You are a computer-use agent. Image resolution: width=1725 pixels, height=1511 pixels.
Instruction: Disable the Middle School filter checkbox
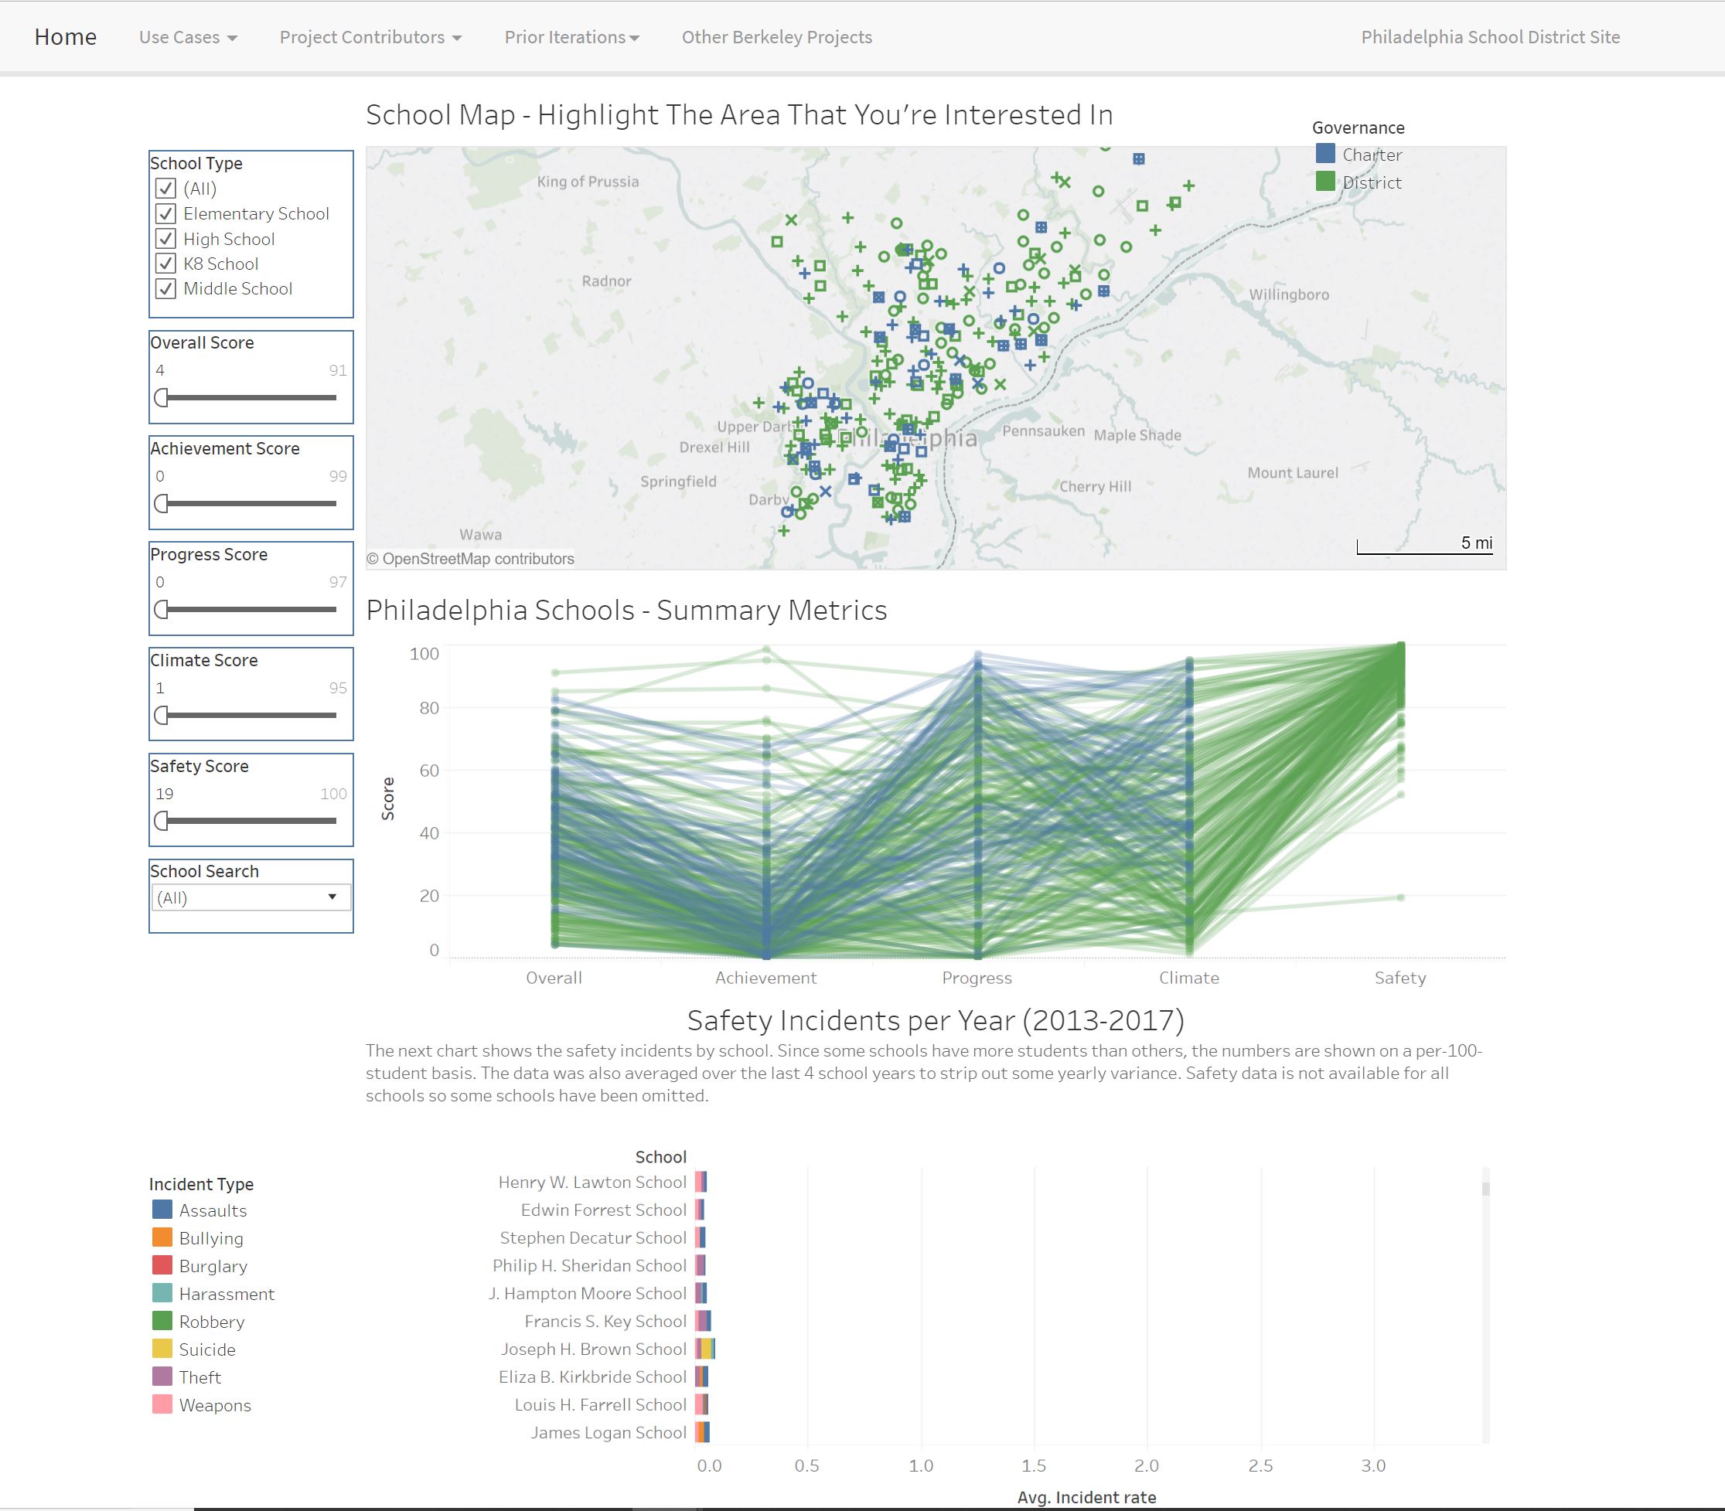coord(165,288)
